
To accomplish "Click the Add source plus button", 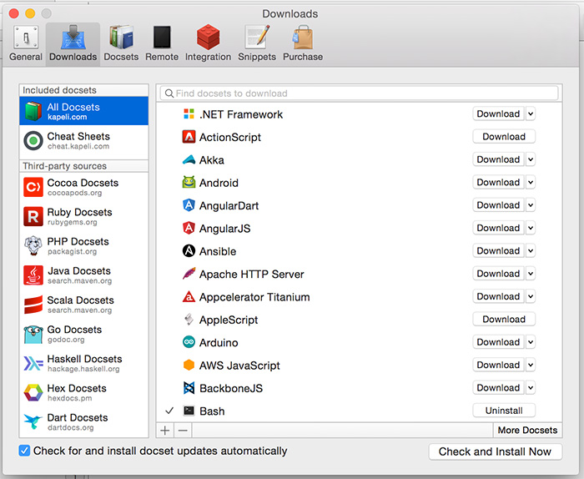I will point(165,431).
